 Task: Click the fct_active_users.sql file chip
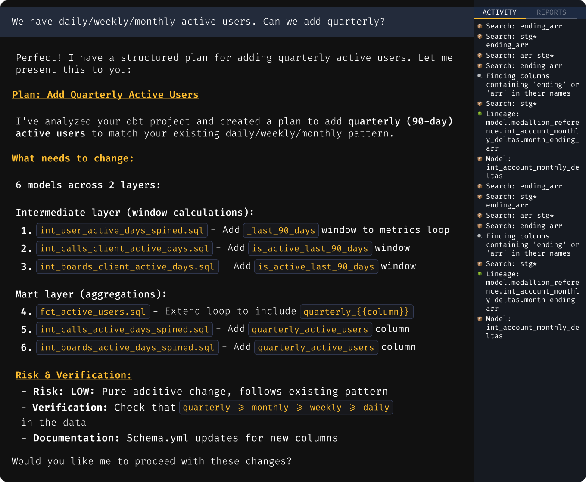tap(93, 312)
